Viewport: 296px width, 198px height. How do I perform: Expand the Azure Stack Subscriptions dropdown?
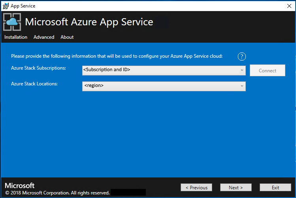click(164, 70)
